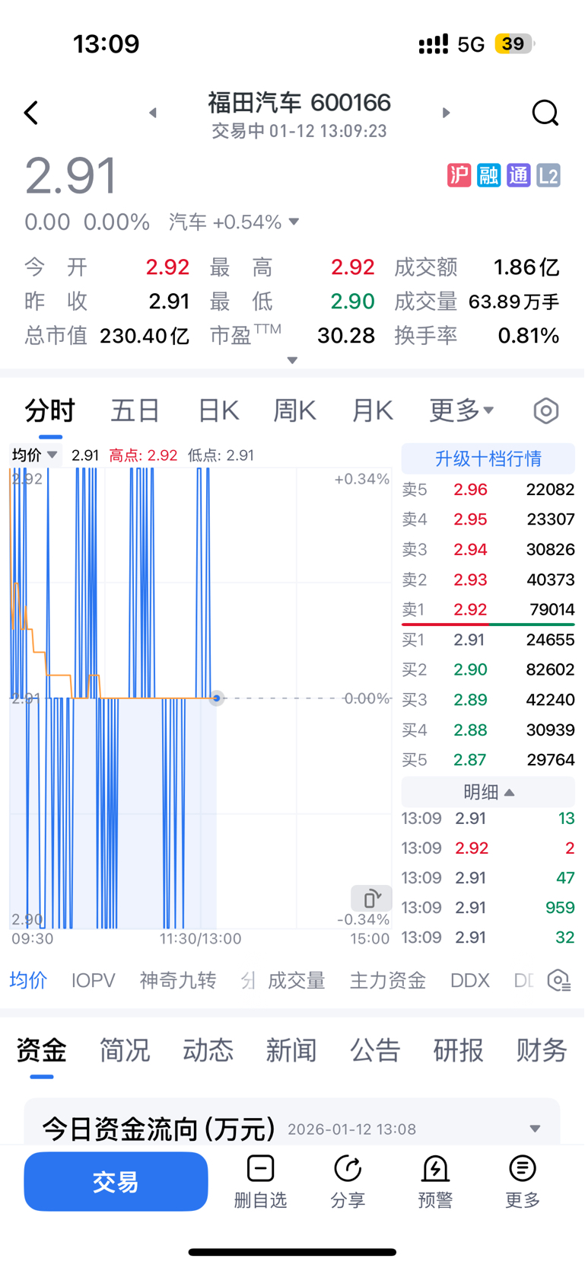Rotate chart to landscape icon
585x1268 pixels.
coord(371,899)
